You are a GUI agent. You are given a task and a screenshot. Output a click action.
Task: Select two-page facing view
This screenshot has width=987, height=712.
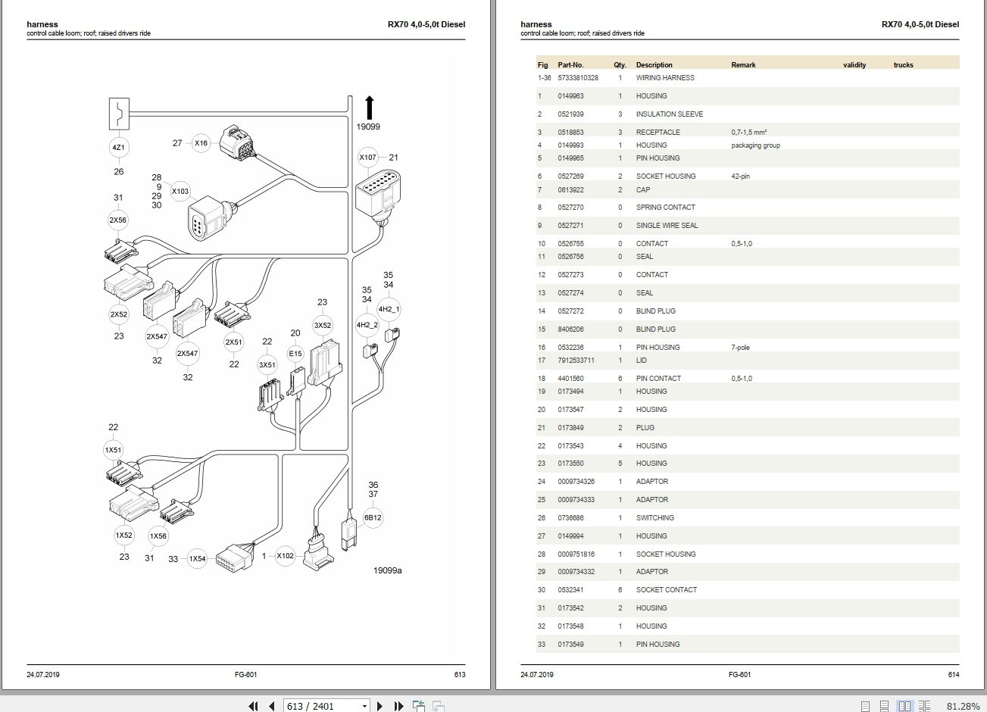[x=904, y=706]
